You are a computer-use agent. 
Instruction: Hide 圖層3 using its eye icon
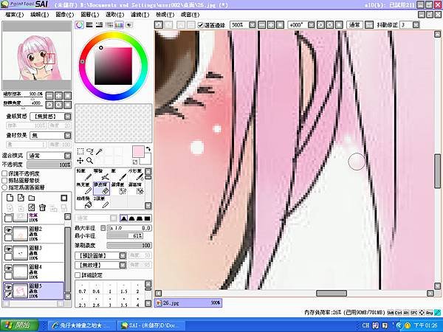[x=8, y=249]
